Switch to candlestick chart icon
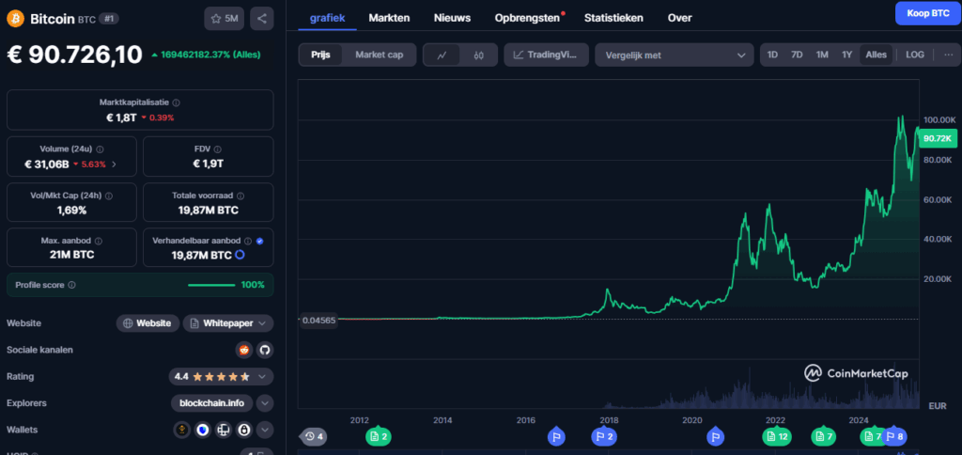 click(x=479, y=55)
